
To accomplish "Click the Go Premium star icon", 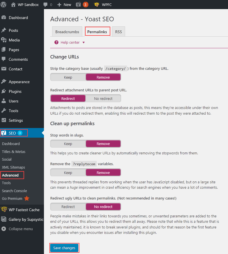I will (x=27, y=198).
